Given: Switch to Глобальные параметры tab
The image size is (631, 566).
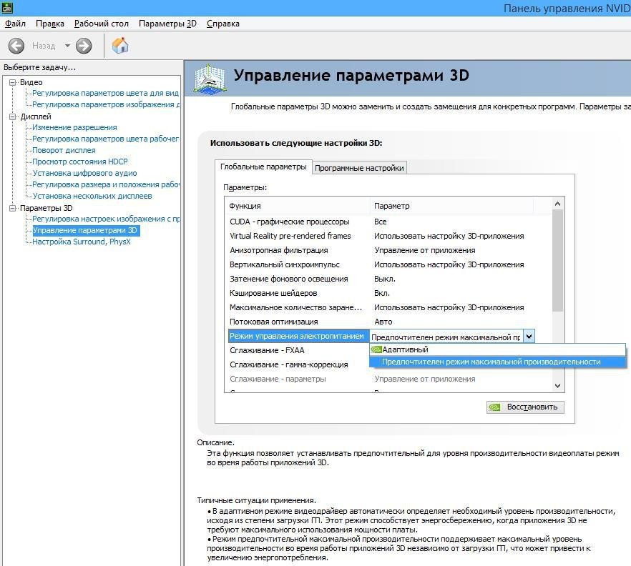Looking at the screenshot, I should [263, 167].
